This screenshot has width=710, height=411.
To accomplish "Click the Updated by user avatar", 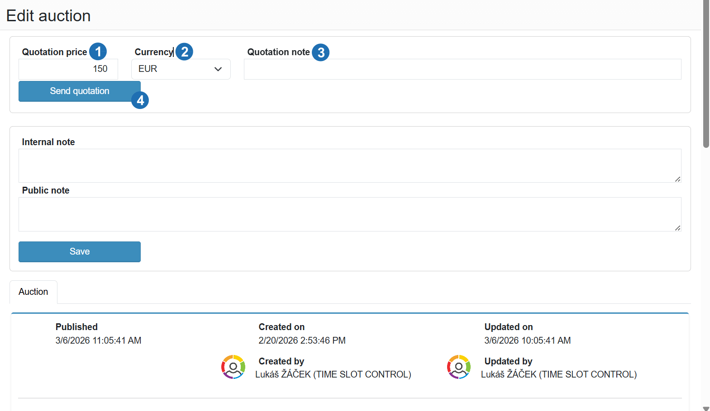I will [x=459, y=367].
